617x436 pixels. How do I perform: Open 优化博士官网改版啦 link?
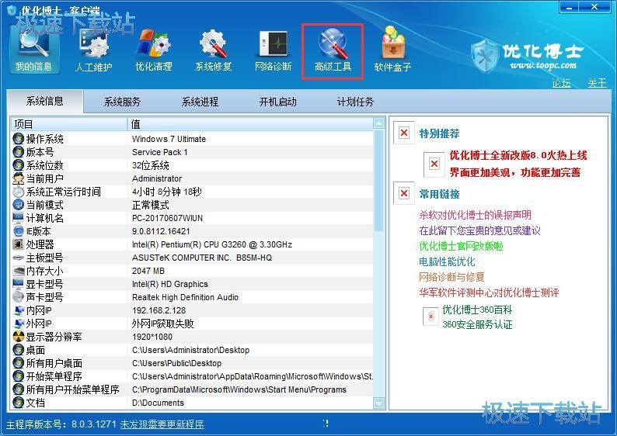point(461,246)
